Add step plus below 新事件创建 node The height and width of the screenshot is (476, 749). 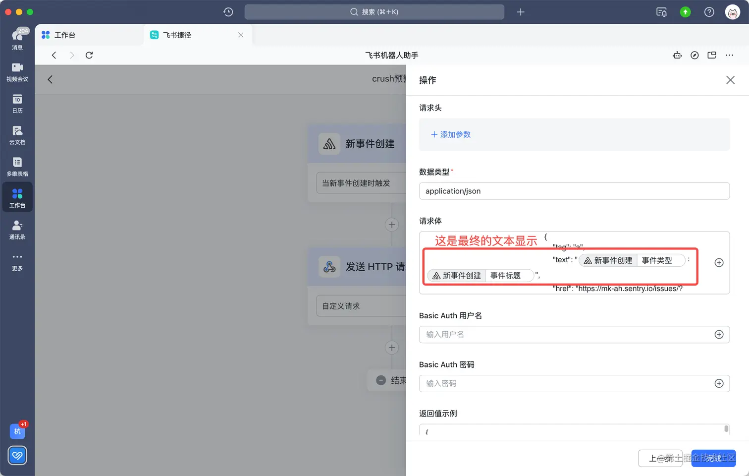point(392,225)
